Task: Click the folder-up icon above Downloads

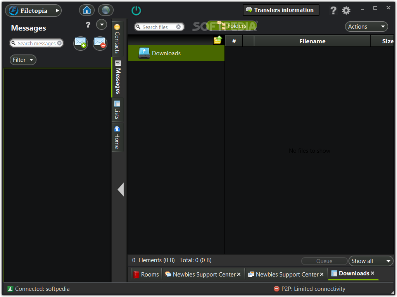Action: point(218,40)
